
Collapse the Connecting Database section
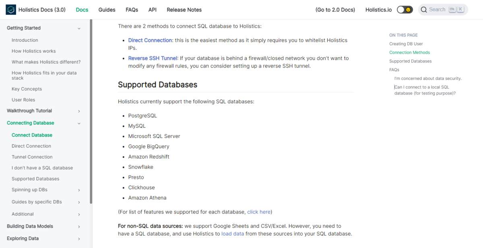[79, 123]
